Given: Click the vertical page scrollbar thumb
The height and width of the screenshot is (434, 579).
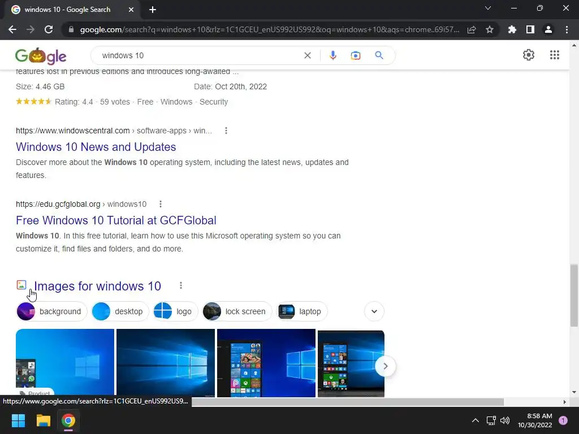Looking at the screenshot, I should 574,295.
